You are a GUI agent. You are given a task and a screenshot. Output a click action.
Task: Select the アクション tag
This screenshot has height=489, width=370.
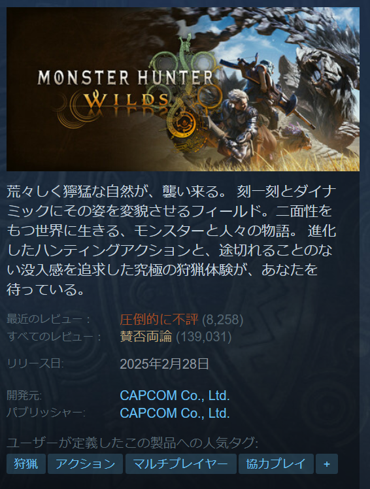[85, 464]
